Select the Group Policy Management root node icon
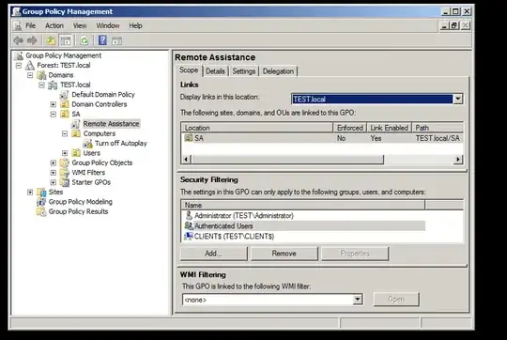Screen dimensions: 507x340 (x=19, y=56)
